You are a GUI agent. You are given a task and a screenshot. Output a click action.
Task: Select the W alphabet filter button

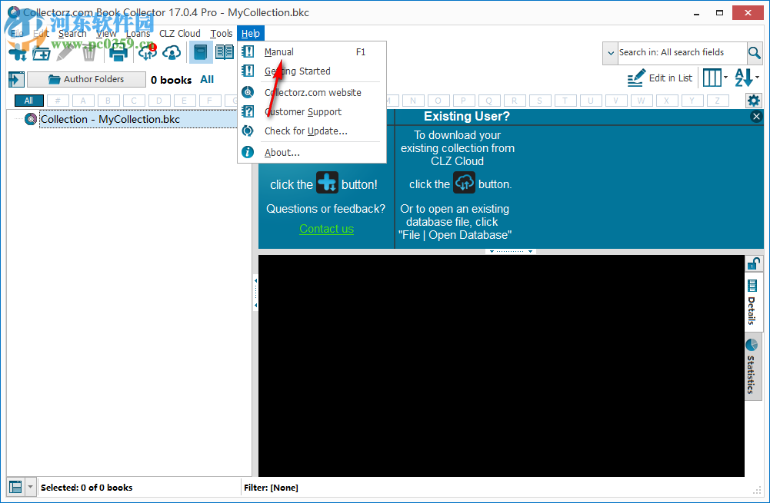[641, 101]
